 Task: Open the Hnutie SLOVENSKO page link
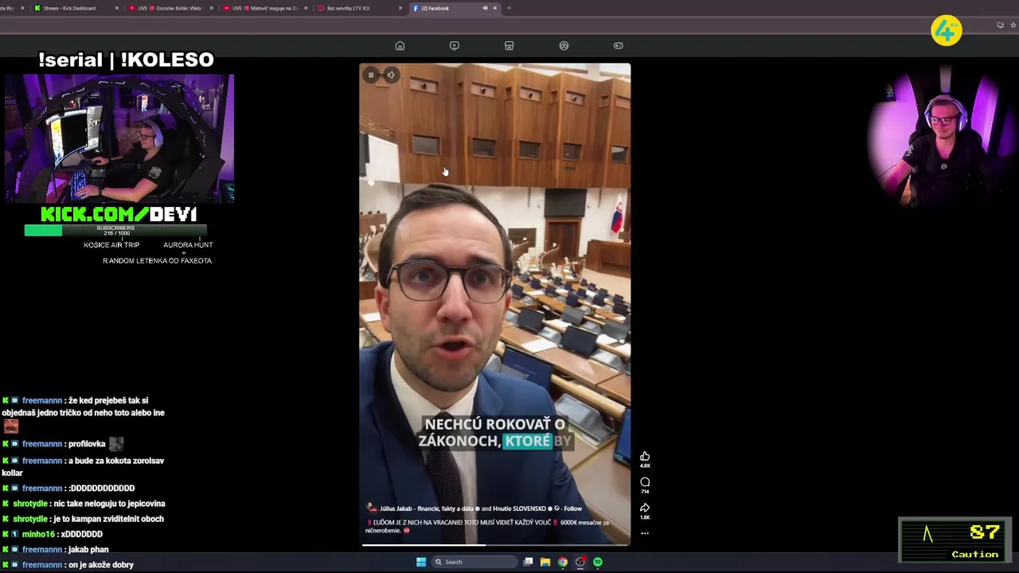[519, 509]
